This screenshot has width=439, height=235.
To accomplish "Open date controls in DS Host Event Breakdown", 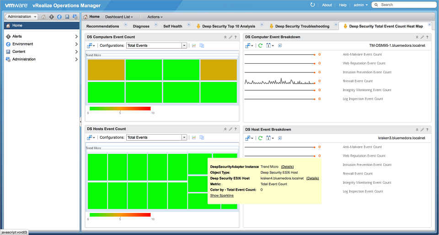I will pos(269,138).
